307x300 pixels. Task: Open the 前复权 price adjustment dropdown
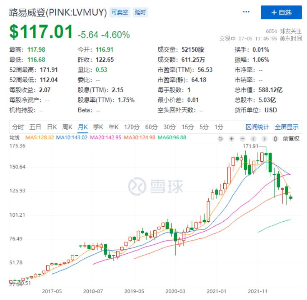[x=291, y=139]
